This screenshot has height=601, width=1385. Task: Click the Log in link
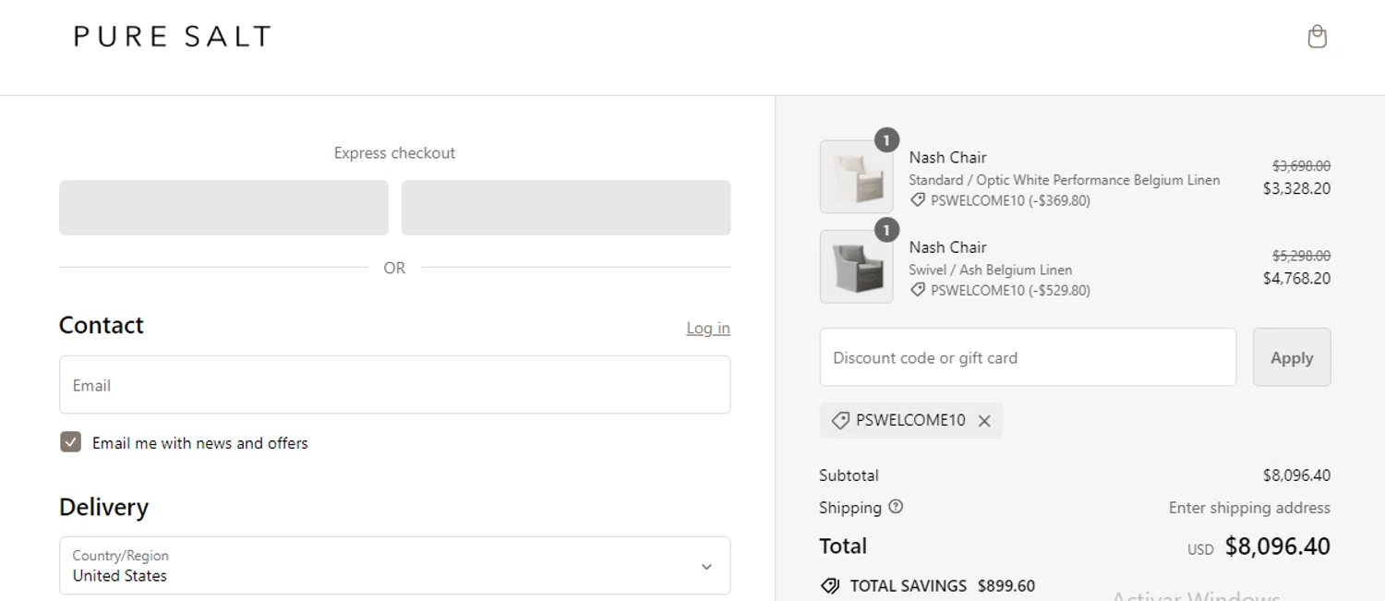point(707,328)
